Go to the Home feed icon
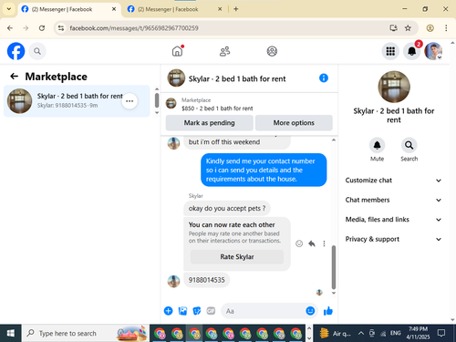Viewport: 456px width, 342px height. pos(178,51)
